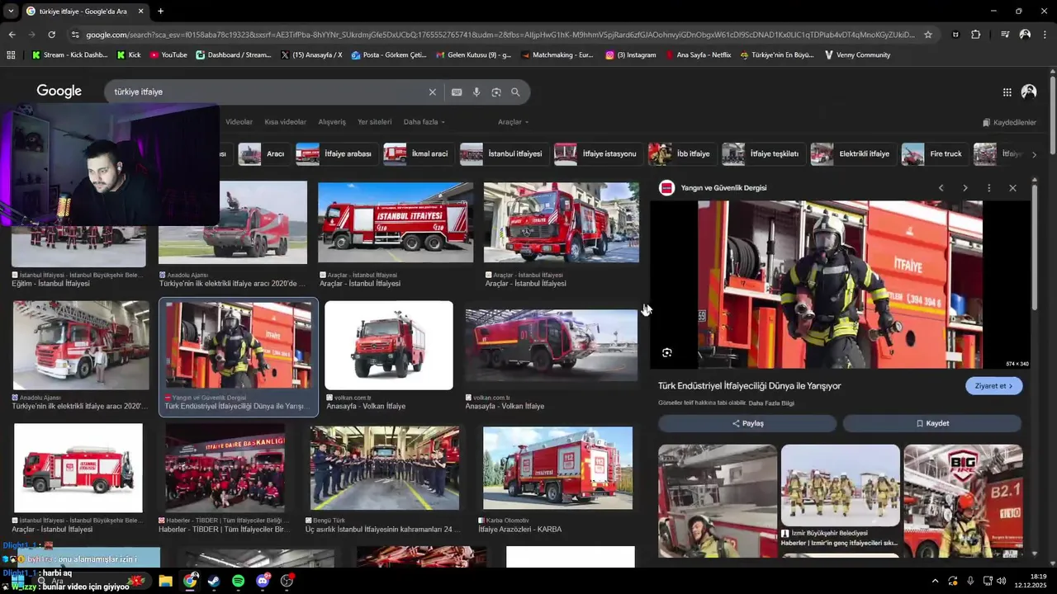Expand the Daha fazla dropdown
Image resolution: width=1057 pixels, height=594 pixels.
(x=424, y=122)
